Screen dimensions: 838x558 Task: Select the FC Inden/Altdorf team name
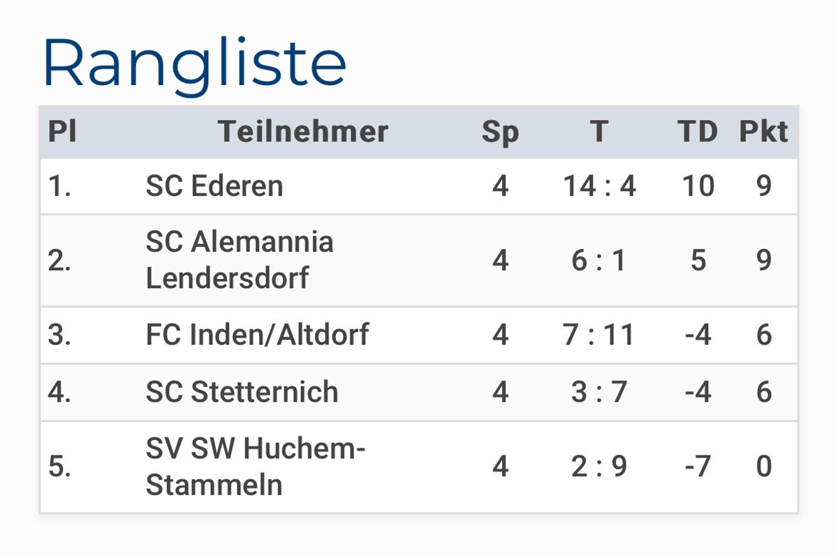point(257,335)
